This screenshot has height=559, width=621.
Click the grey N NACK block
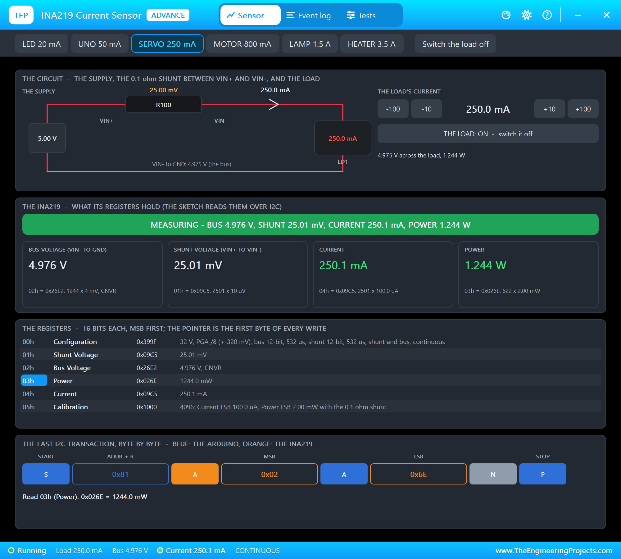point(493,474)
